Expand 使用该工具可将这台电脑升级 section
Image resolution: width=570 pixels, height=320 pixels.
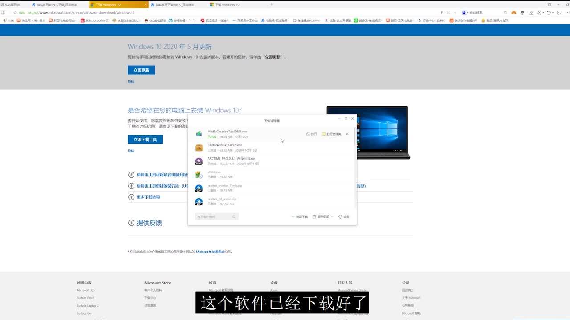click(x=131, y=175)
